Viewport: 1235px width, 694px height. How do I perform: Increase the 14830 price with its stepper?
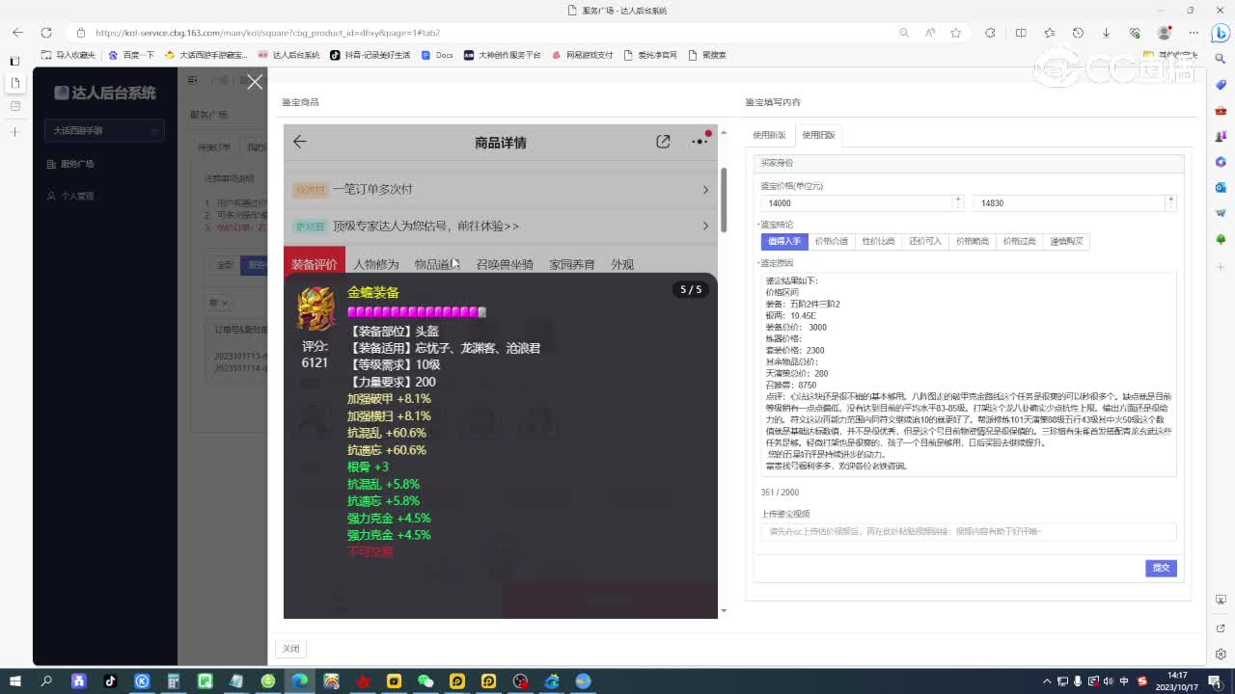point(1170,200)
